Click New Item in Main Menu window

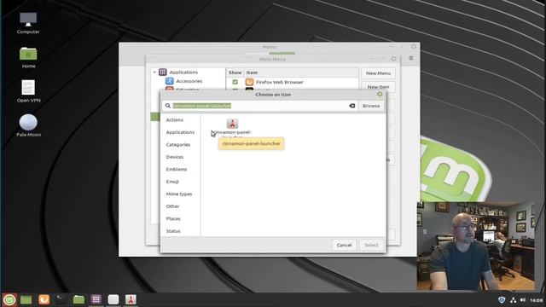(378, 87)
